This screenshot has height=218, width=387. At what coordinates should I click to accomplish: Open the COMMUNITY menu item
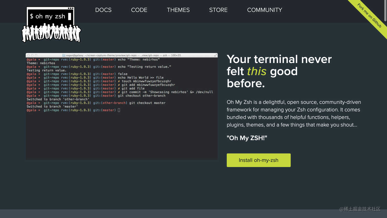pos(264,10)
